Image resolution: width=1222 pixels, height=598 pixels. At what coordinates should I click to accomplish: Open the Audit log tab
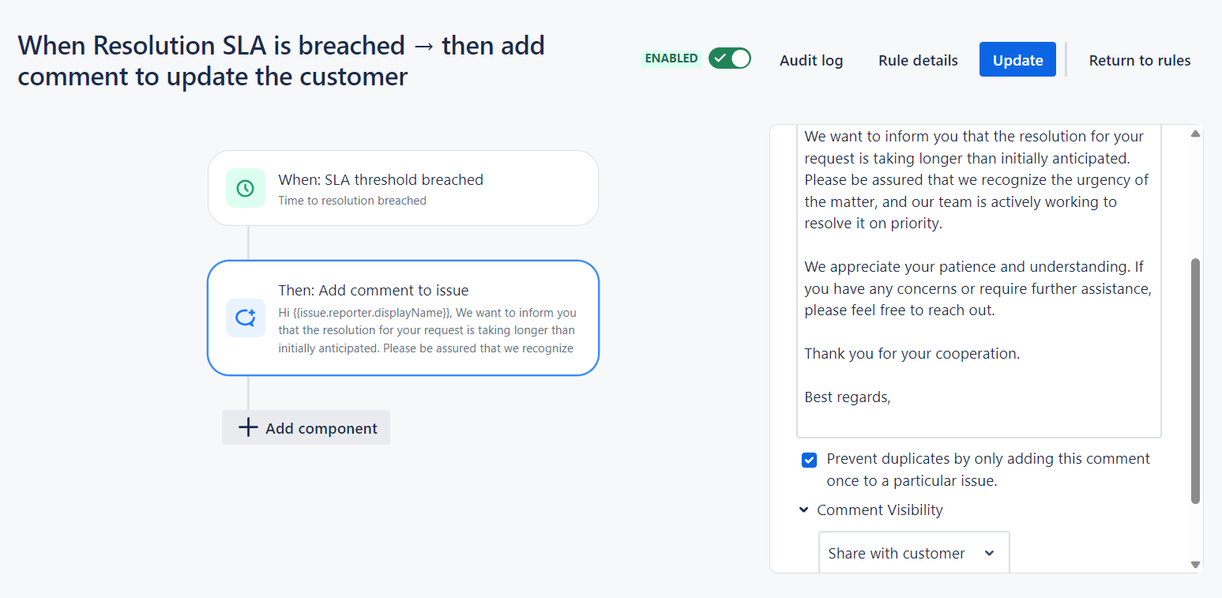click(811, 60)
